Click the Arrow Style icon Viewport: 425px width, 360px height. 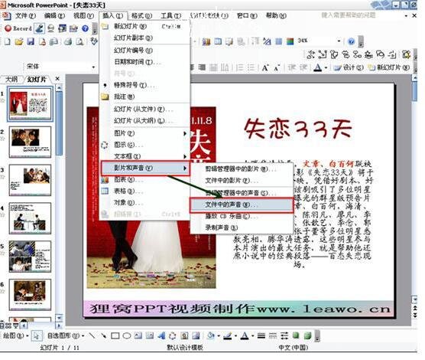[284, 335]
